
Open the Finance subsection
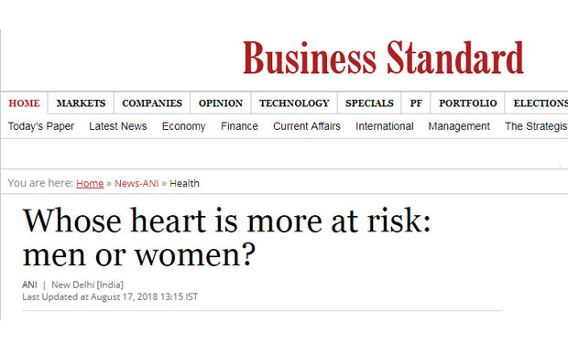click(239, 126)
